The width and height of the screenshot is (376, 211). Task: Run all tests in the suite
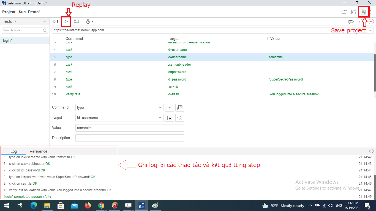pyautogui.click(x=56, y=21)
